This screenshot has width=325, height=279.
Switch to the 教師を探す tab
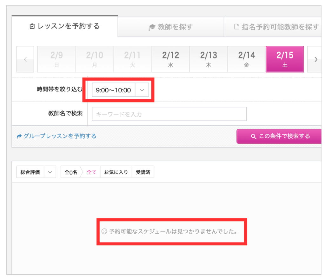point(171,27)
